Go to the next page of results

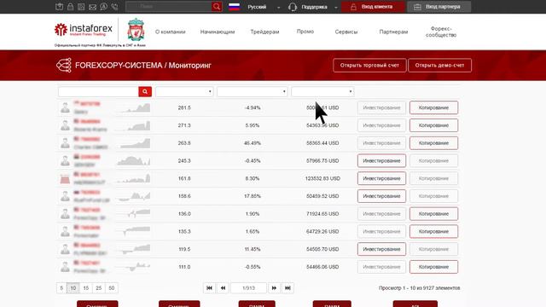tap(274, 288)
